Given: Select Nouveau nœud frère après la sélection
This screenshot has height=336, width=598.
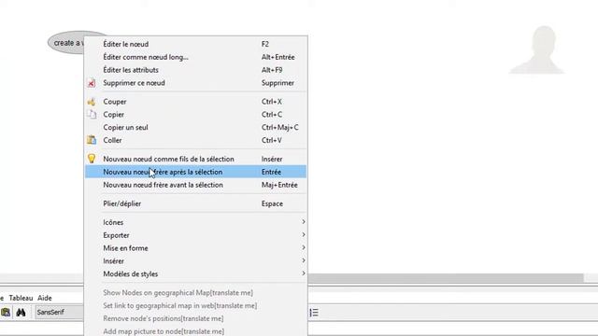Looking at the screenshot, I should (195, 172).
